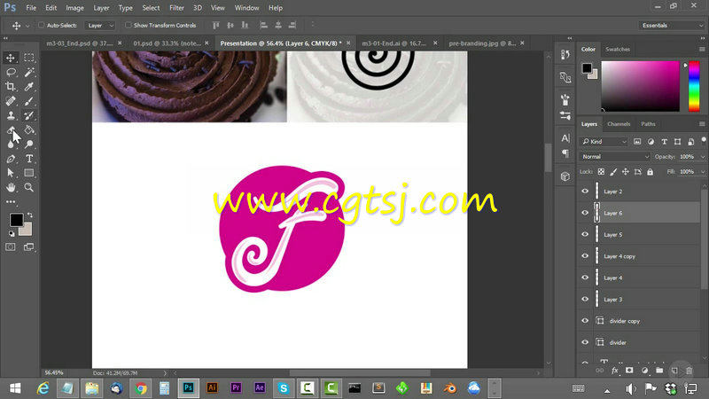Select the Healing Brush tool
709x399 pixels.
11,101
